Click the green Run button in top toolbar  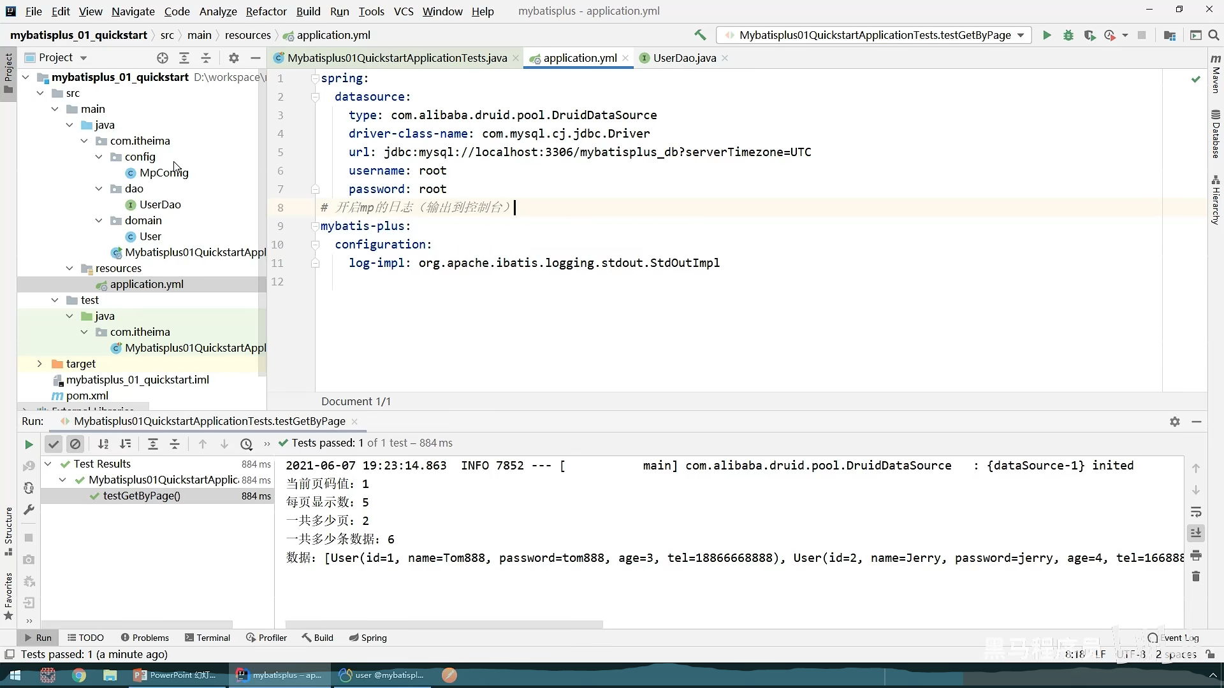point(1047,36)
